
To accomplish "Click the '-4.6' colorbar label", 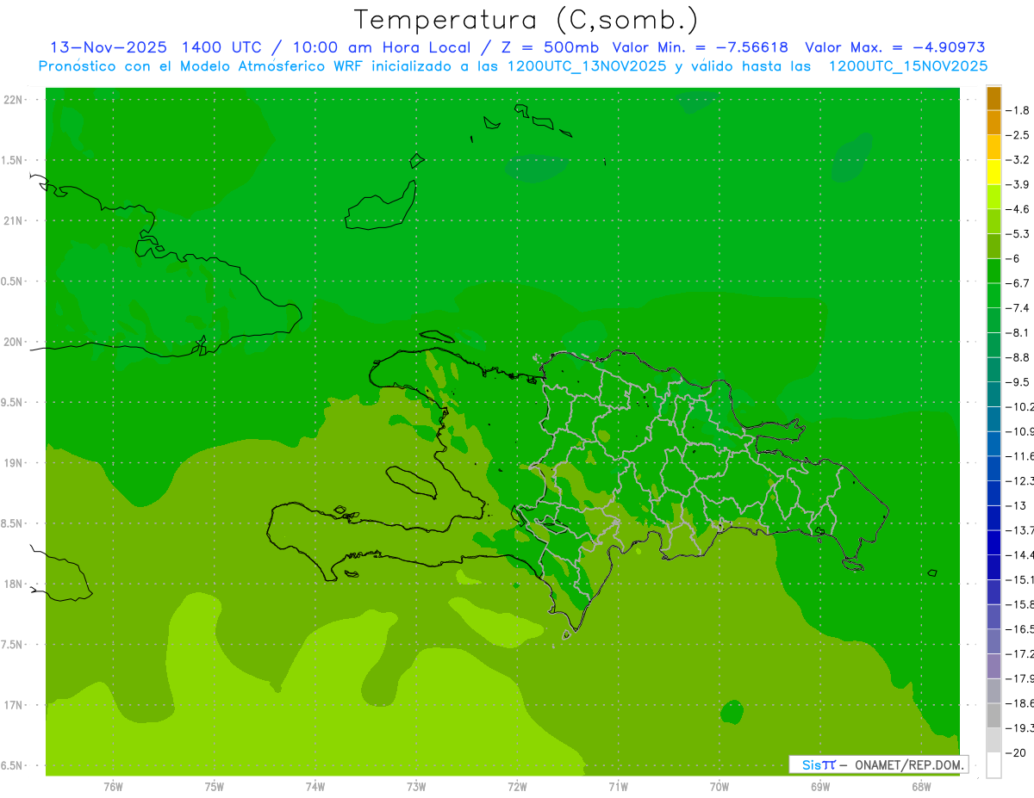I will click(1018, 209).
